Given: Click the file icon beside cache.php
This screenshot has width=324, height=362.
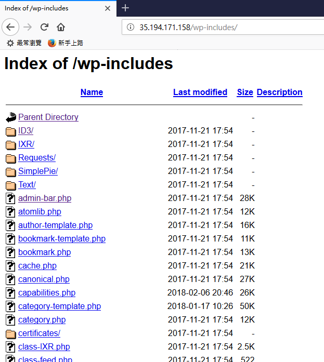Looking at the screenshot, I should [x=10, y=266].
